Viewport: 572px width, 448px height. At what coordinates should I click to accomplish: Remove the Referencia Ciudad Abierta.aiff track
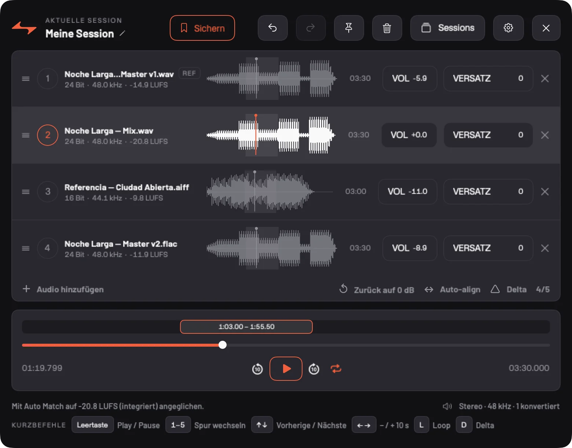pos(545,192)
